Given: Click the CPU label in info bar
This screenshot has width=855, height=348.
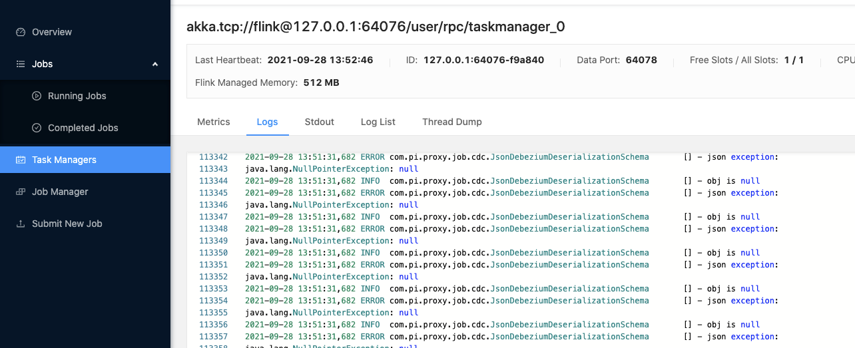Looking at the screenshot, I should point(846,60).
